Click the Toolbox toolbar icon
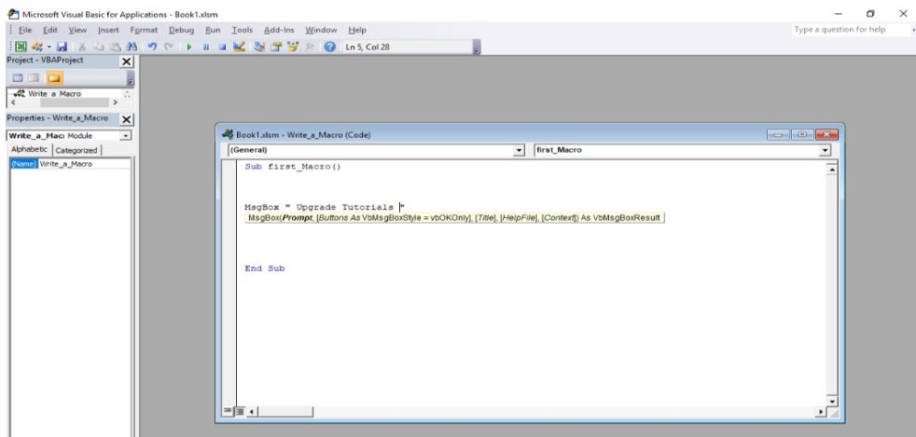 point(310,47)
